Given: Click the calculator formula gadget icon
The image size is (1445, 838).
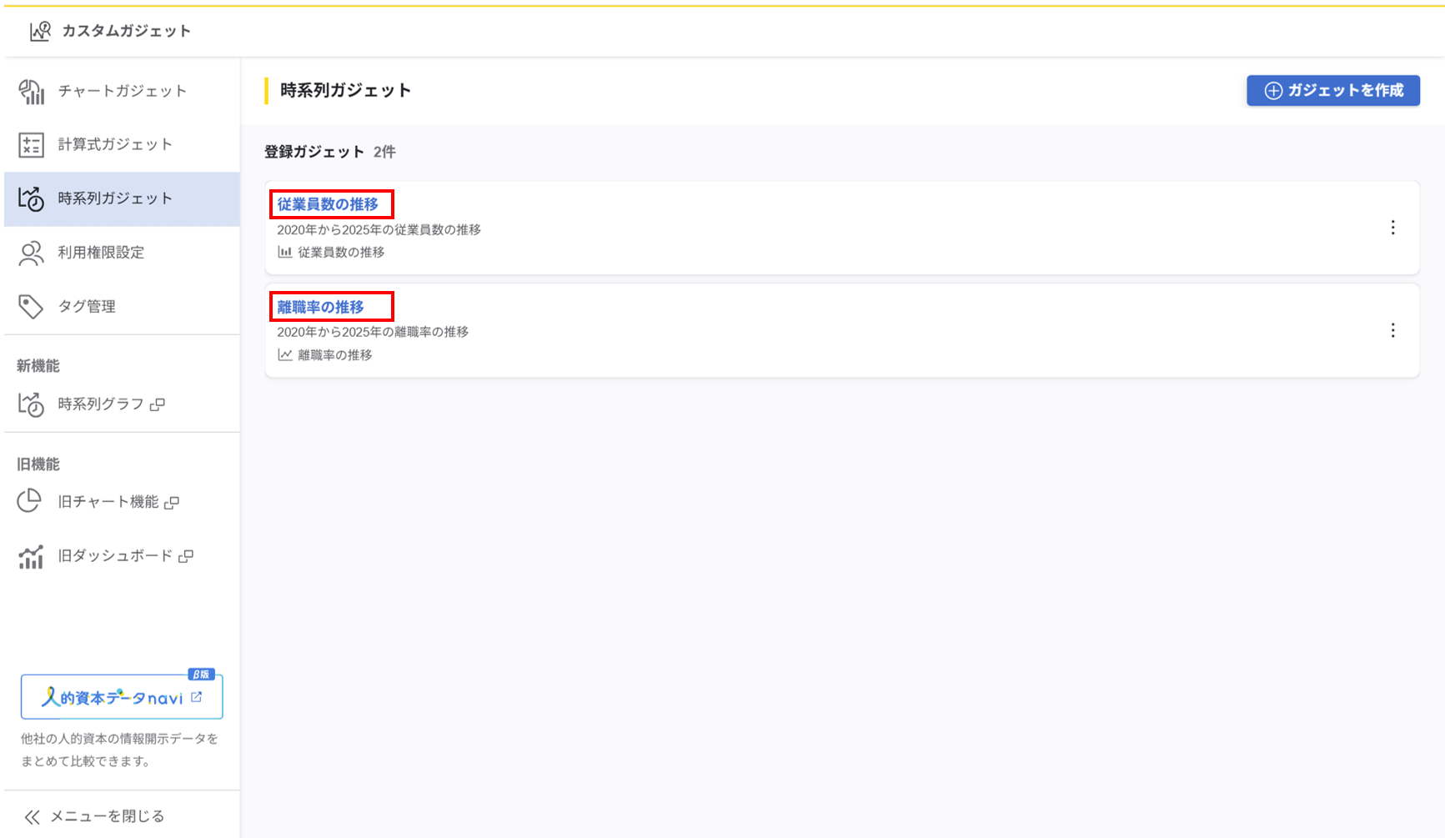Looking at the screenshot, I should (32, 145).
